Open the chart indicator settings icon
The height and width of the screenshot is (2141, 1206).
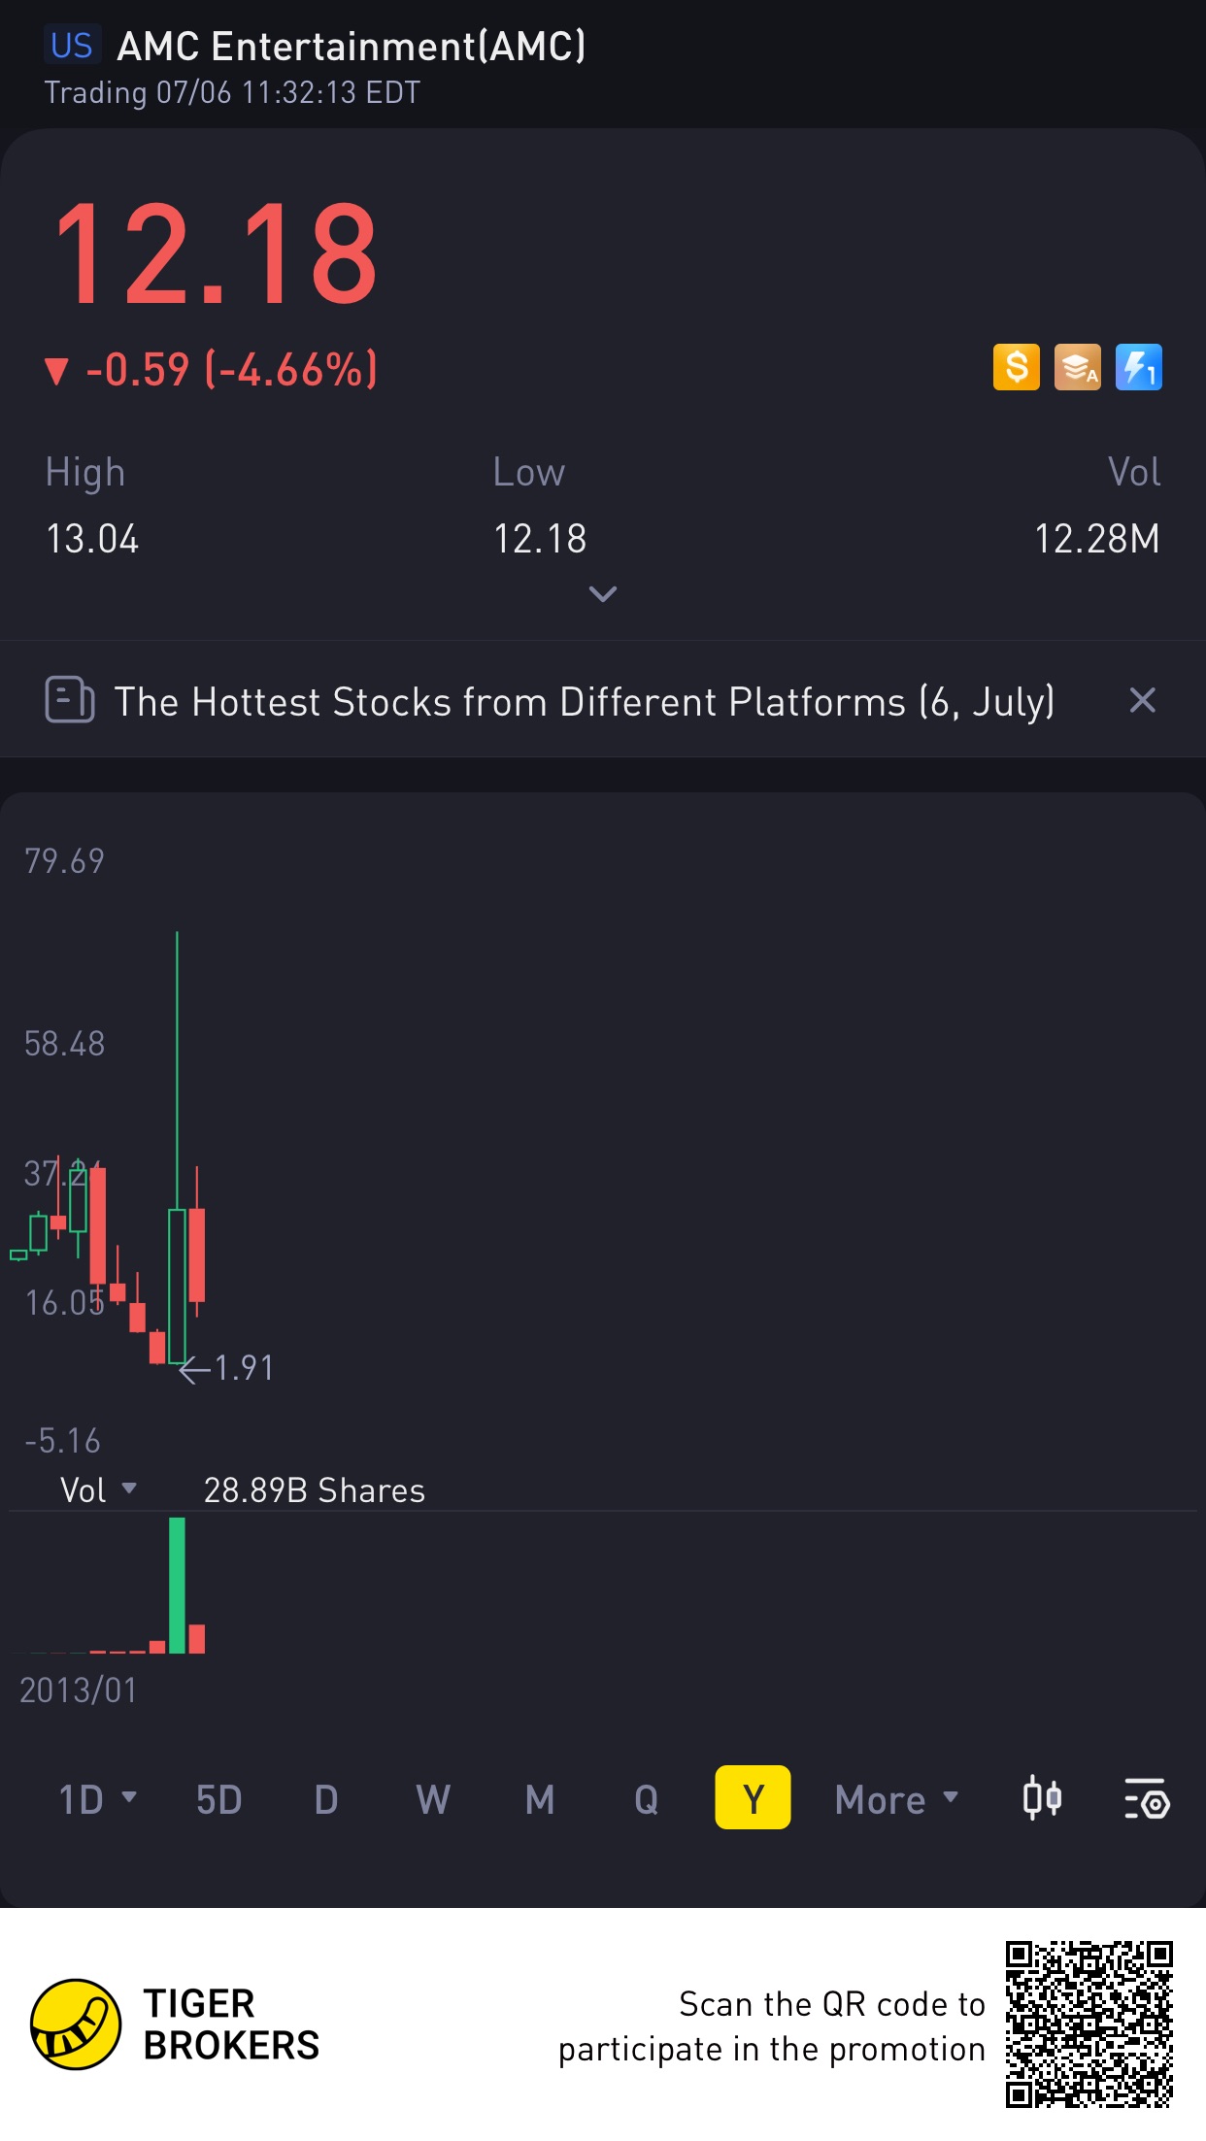coord(1147,1798)
